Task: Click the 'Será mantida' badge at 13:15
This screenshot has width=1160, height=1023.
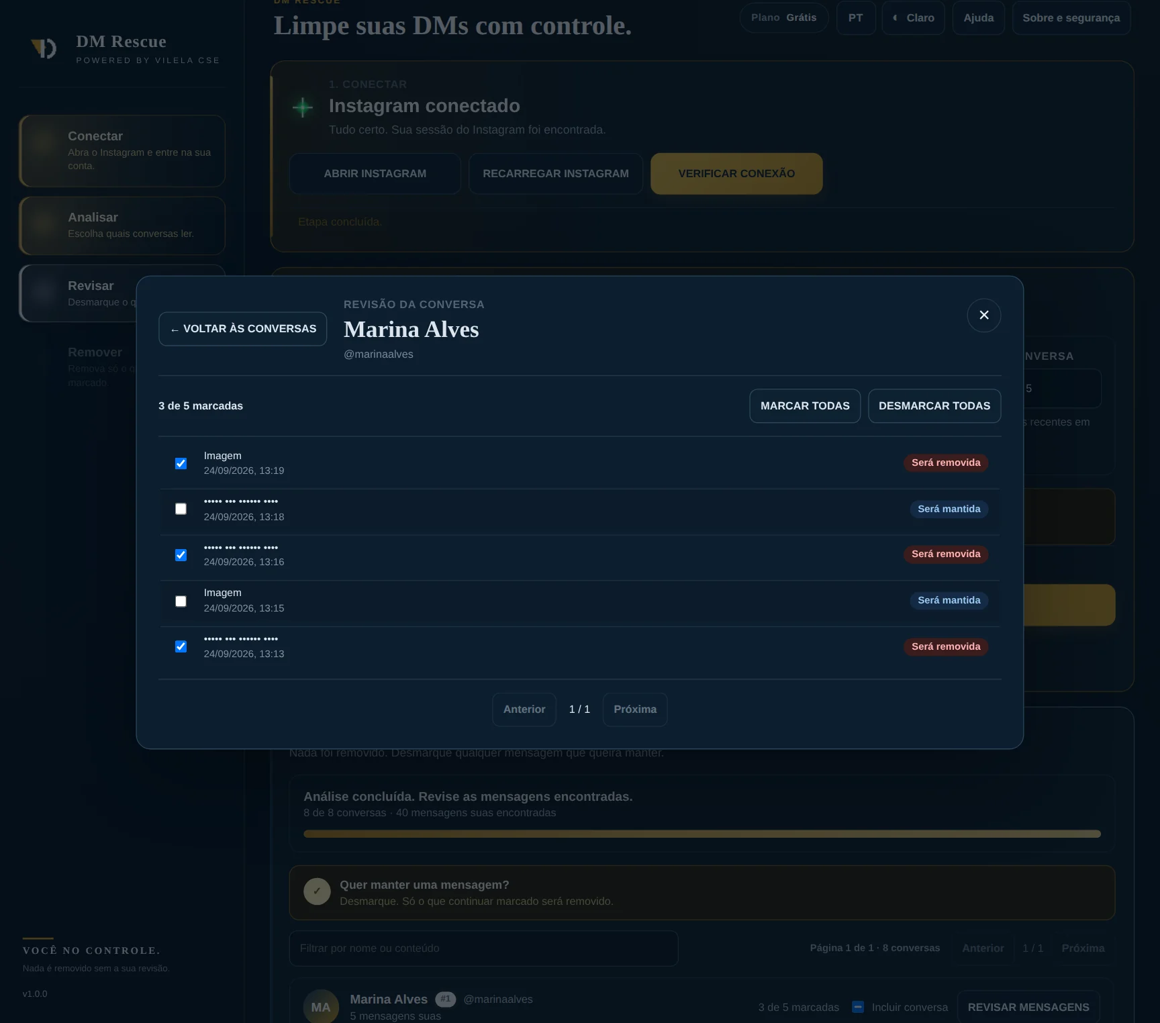Action: pos(949,600)
